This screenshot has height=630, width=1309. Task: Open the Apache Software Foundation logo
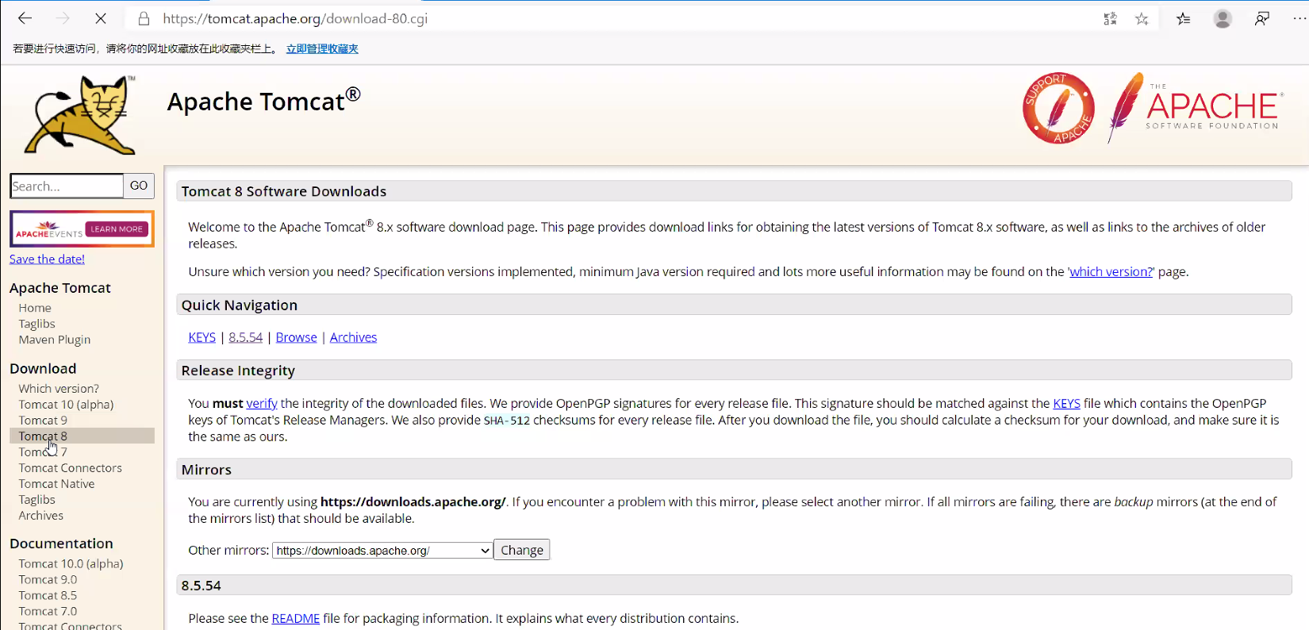tap(1196, 108)
